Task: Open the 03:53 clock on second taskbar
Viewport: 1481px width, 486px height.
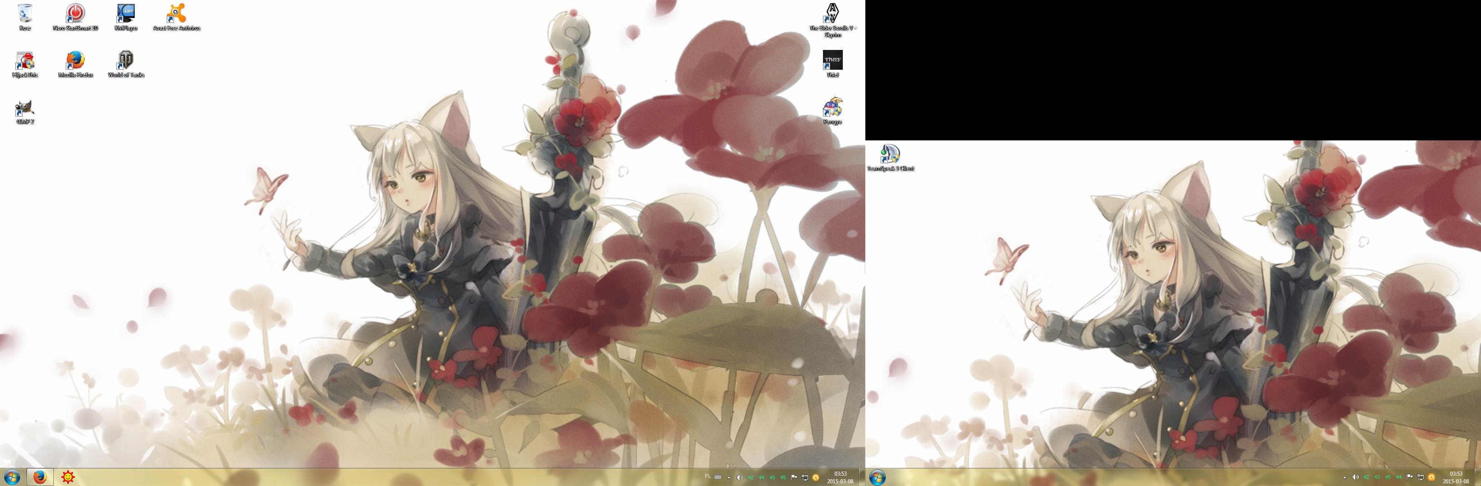Action: pos(1456,477)
